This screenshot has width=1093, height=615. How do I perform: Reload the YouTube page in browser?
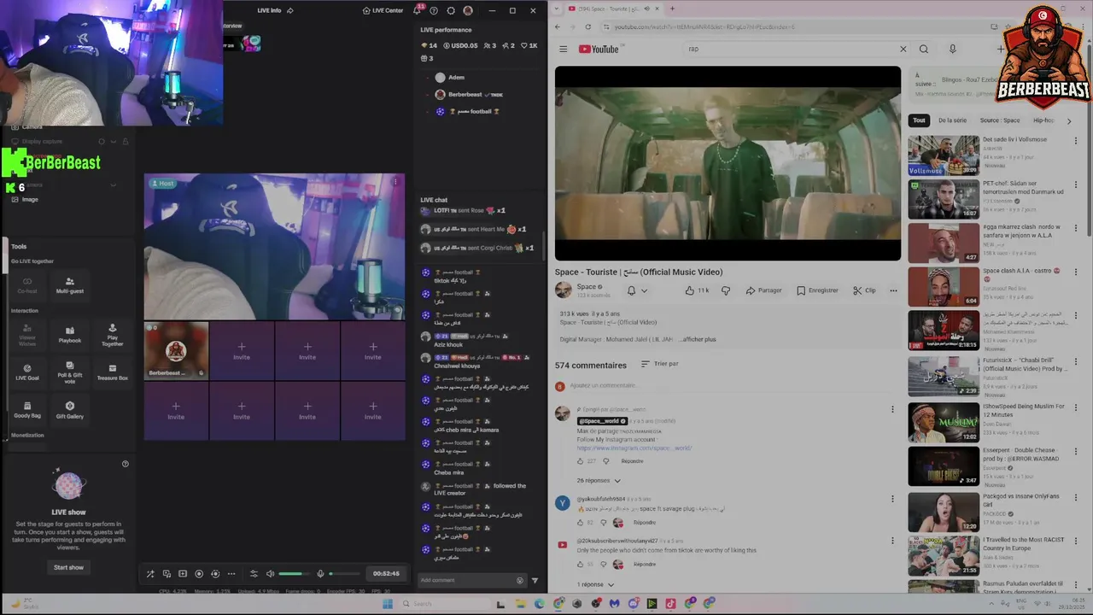(588, 26)
